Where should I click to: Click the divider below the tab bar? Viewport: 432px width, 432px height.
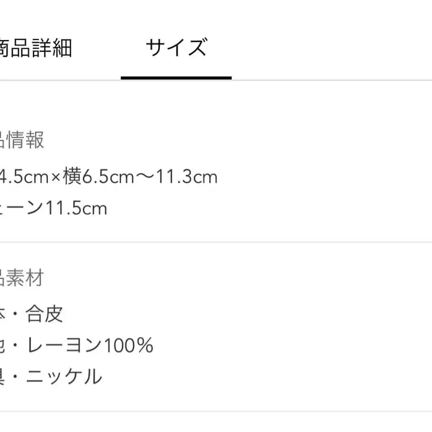[x=312, y=79]
